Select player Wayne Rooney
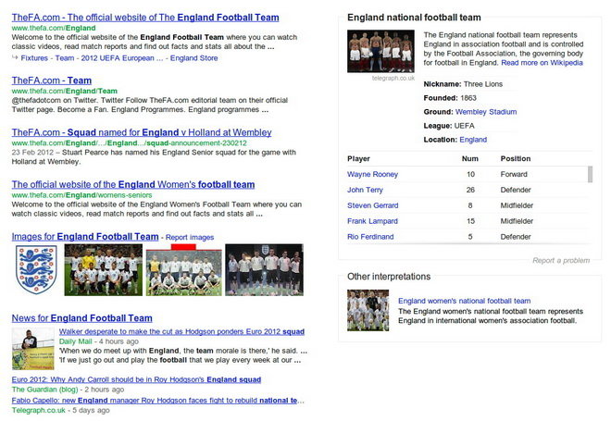This screenshot has width=611, height=421. click(x=372, y=174)
